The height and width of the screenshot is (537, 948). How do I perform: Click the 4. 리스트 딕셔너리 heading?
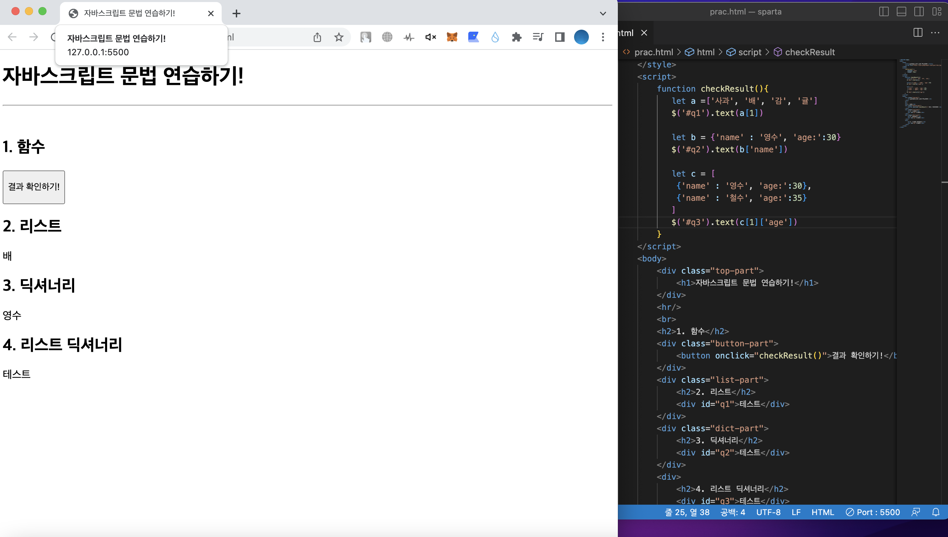tap(62, 345)
